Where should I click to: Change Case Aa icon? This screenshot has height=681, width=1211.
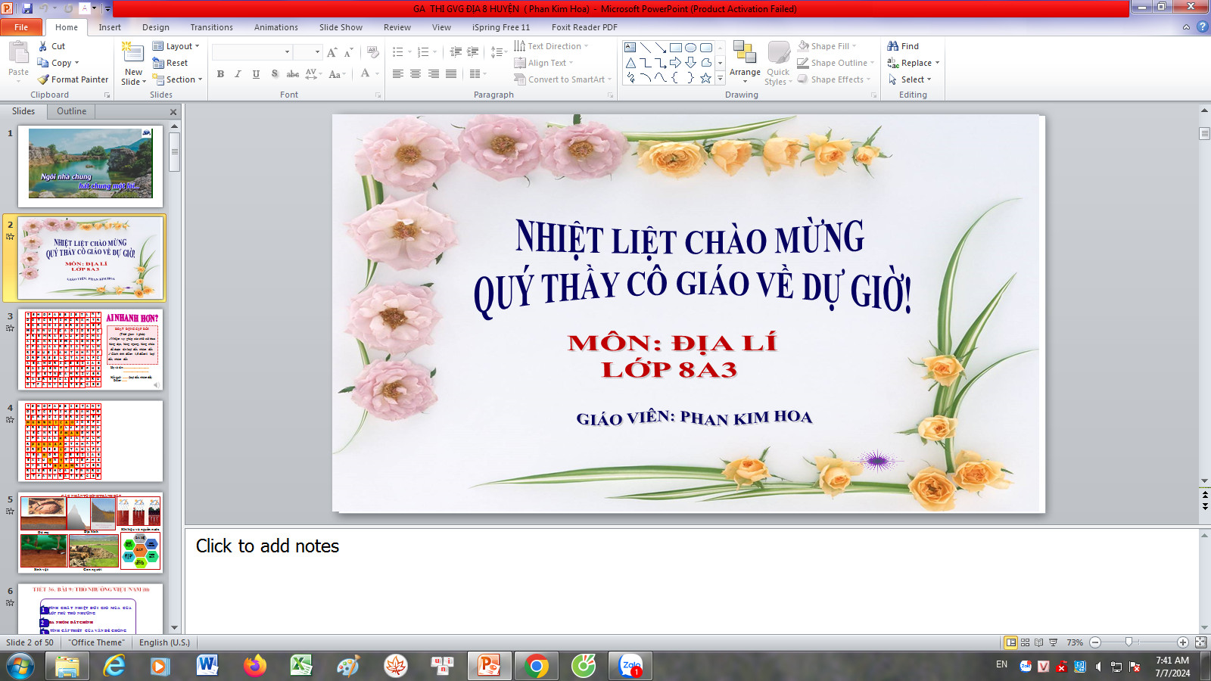tap(338, 74)
